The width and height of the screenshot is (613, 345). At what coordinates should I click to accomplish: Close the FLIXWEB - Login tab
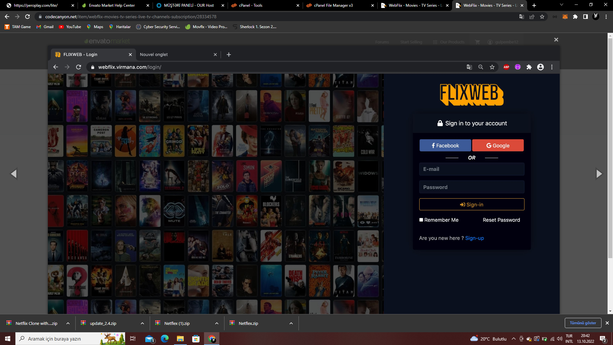pyautogui.click(x=130, y=55)
